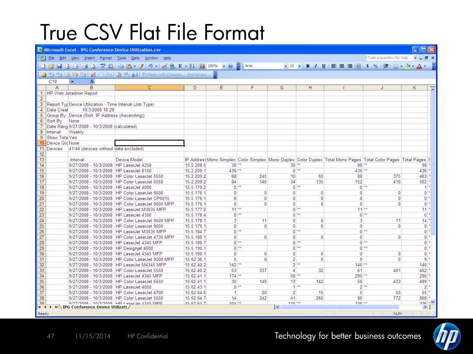Apply Currency style dollar icon
The width and height of the screenshot is (473, 354).
pos(368,66)
